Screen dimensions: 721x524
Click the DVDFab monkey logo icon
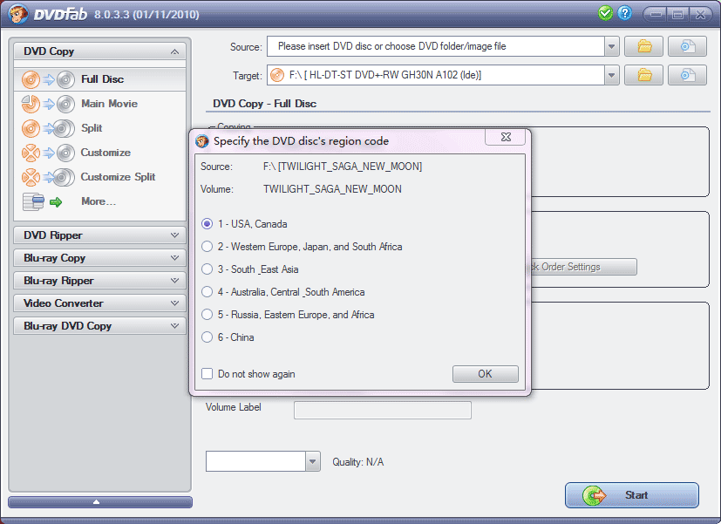[x=17, y=14]
